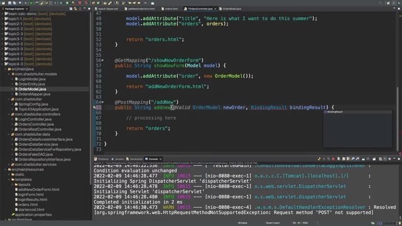Click the New file icon in main toolbar
402x226 pixels.
pos(4,3)
